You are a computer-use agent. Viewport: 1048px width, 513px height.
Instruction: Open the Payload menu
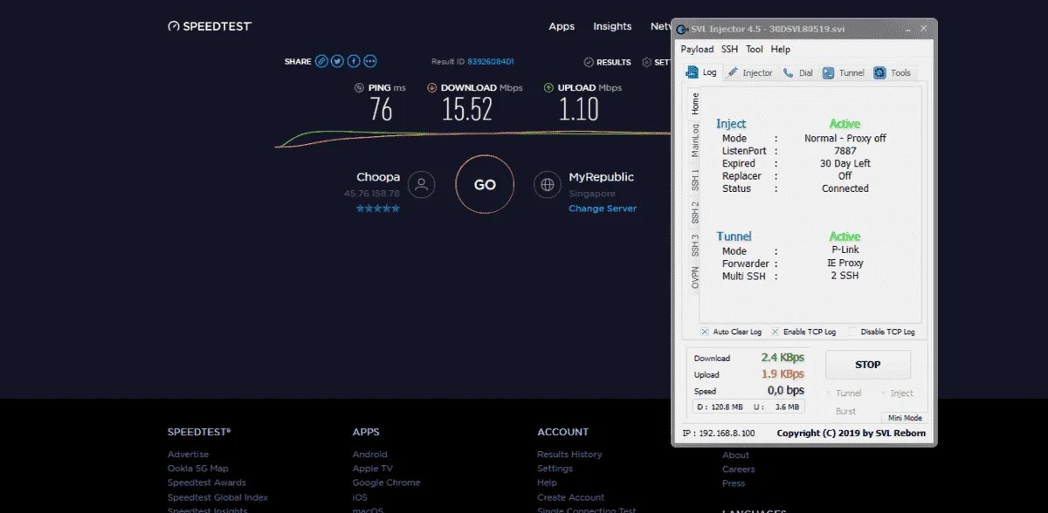click(x=697, y=50)
